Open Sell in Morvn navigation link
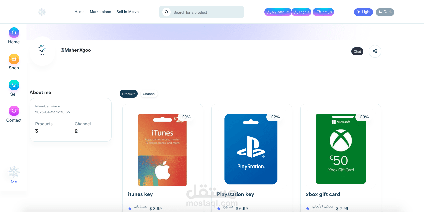 tap(128, 12)
